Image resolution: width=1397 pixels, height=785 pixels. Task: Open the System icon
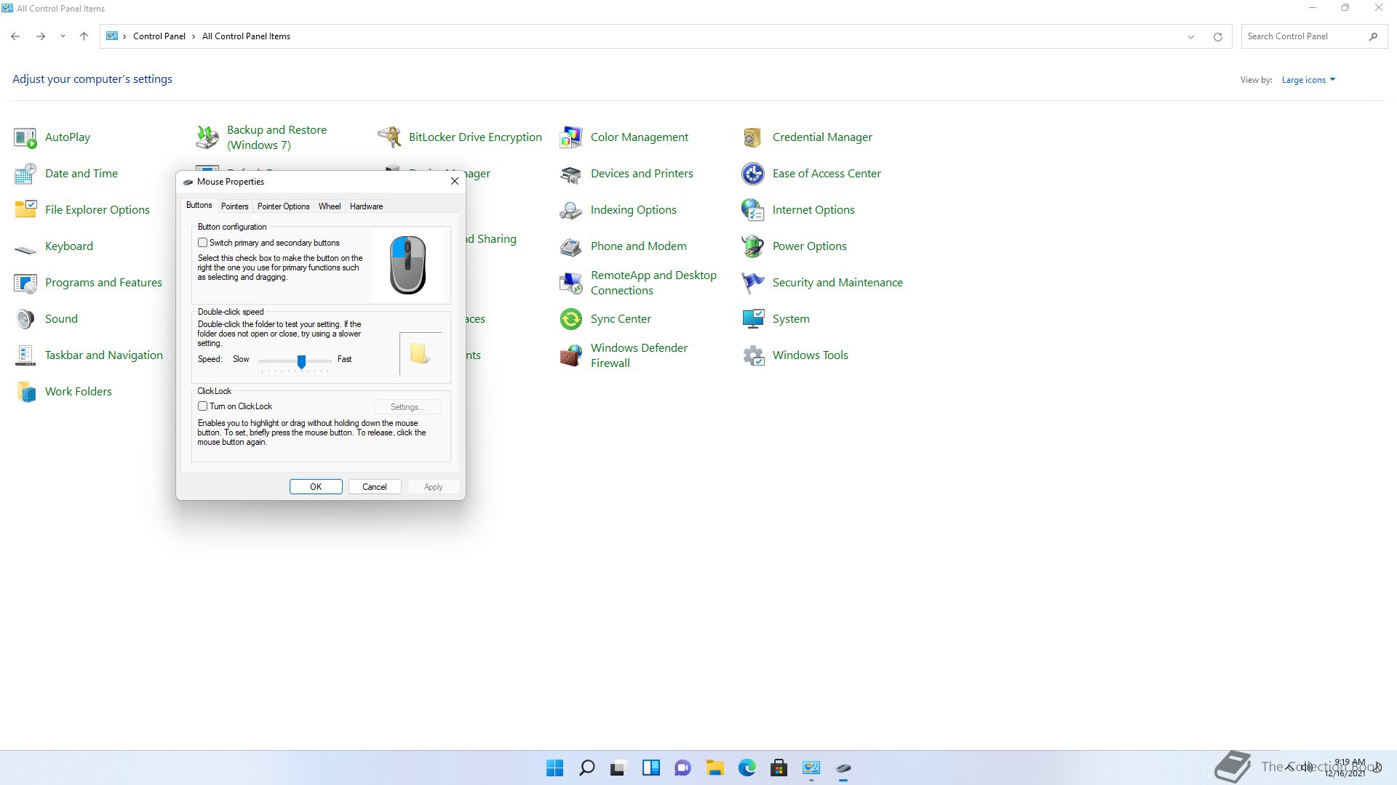tap(753, 319)
